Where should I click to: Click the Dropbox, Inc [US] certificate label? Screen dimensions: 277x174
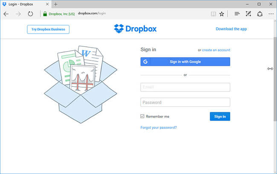(62, 14)
